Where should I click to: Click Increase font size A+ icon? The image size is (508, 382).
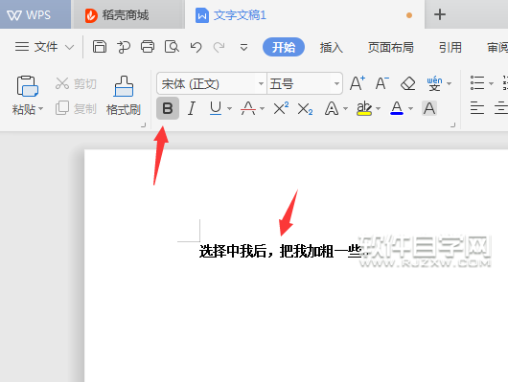pos(358,83)
